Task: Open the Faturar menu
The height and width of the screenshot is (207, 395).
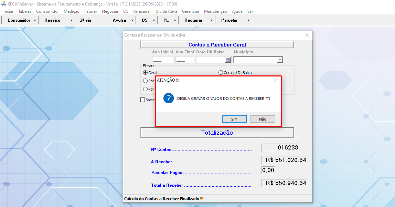Action: [x=90, y=11]
